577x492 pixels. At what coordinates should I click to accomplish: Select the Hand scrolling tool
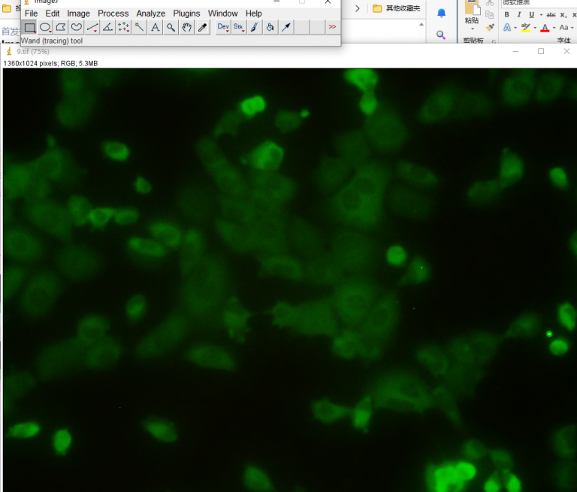[187, 28]
